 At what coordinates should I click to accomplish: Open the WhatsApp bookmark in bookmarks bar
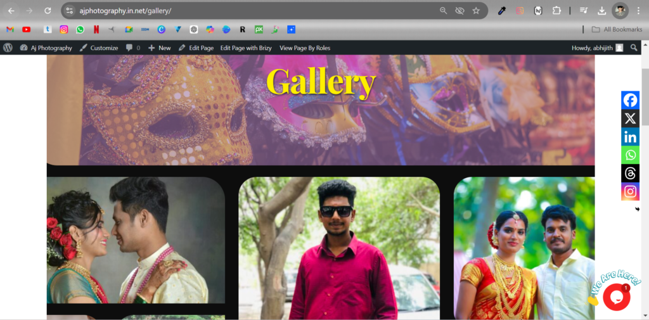tap(80, 29)
